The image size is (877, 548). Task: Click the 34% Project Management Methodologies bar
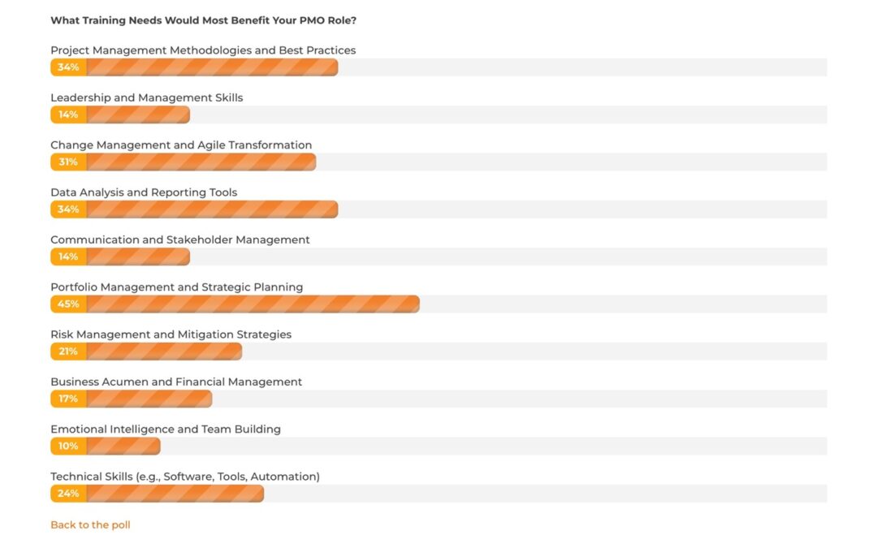pos(194,67)
